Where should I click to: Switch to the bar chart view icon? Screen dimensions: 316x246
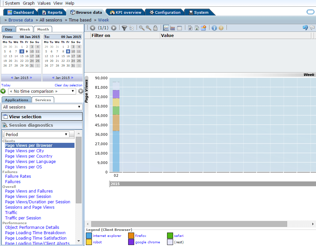pyautogui.click(x=173, y=28)
